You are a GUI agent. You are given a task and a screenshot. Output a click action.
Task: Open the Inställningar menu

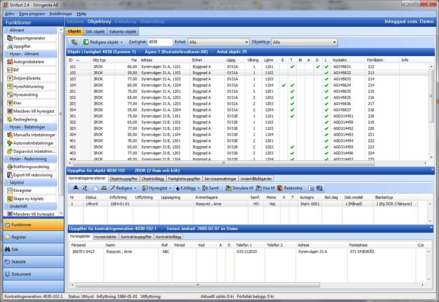click(x=61, y=13)
